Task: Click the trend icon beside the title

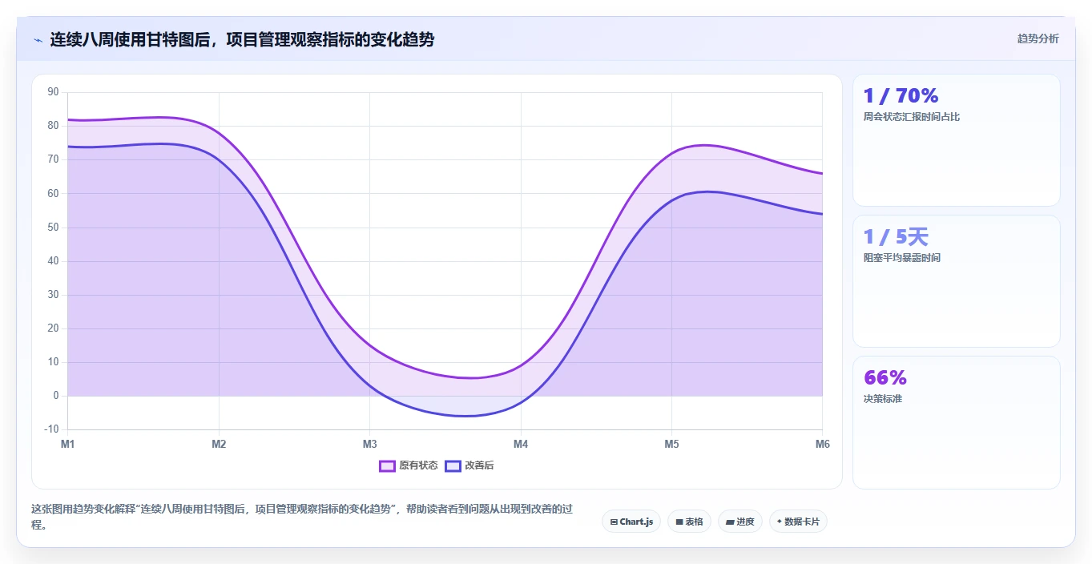Action: [x=38, y=39]
